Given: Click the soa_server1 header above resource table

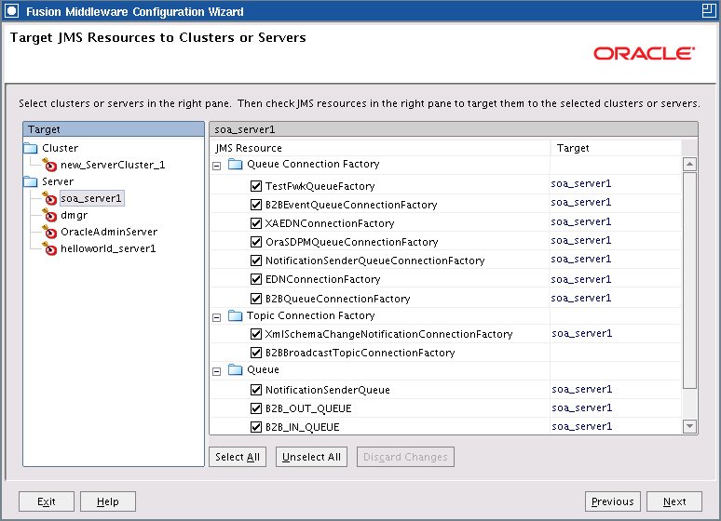Looking at the screenshot, I should [454, 129].
